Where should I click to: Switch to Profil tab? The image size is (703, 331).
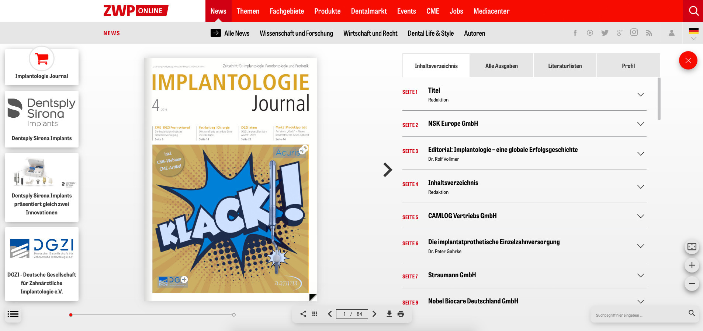(x=628, y=65)
